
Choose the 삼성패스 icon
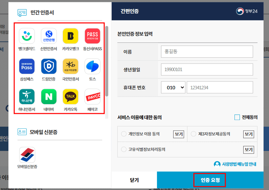pos(27,66)
